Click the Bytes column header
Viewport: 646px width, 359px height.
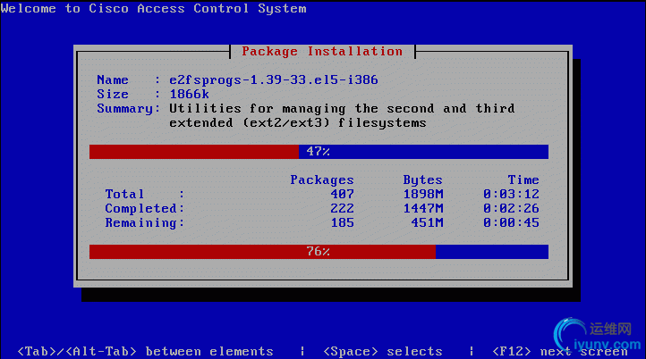tap(422, 180)
